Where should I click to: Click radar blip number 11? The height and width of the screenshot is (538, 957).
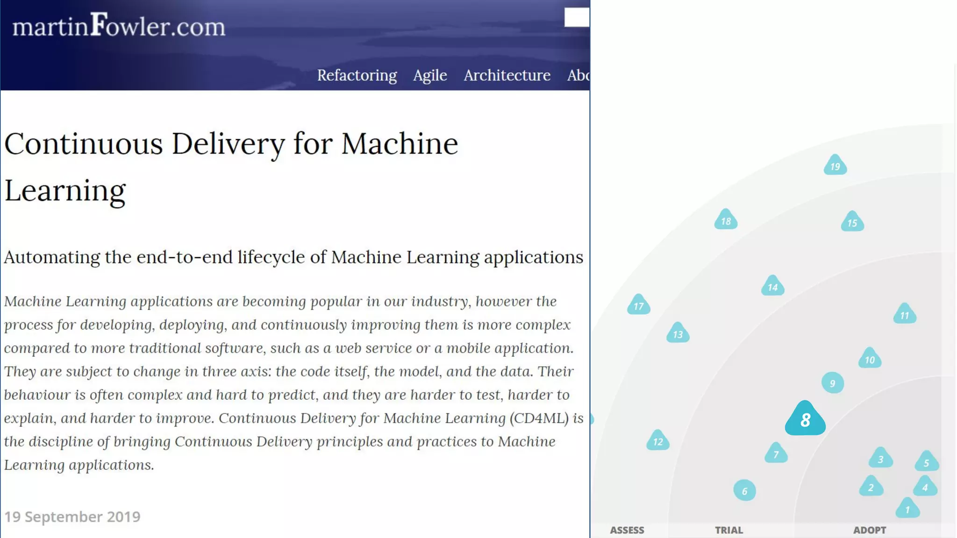pyautogui.click(x=905, y=314)
